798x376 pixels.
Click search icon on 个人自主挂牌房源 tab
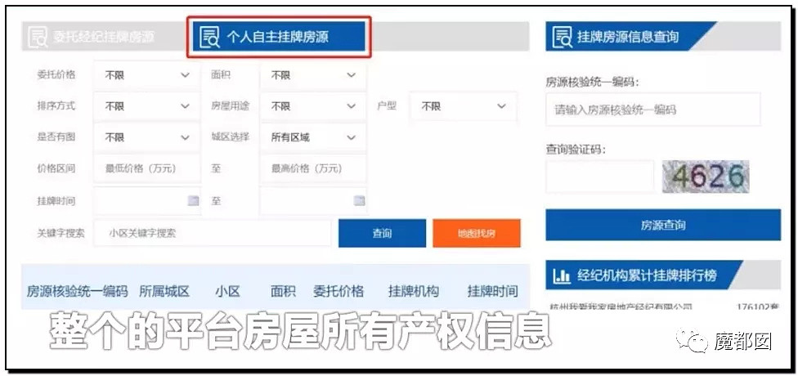point(209,37)
